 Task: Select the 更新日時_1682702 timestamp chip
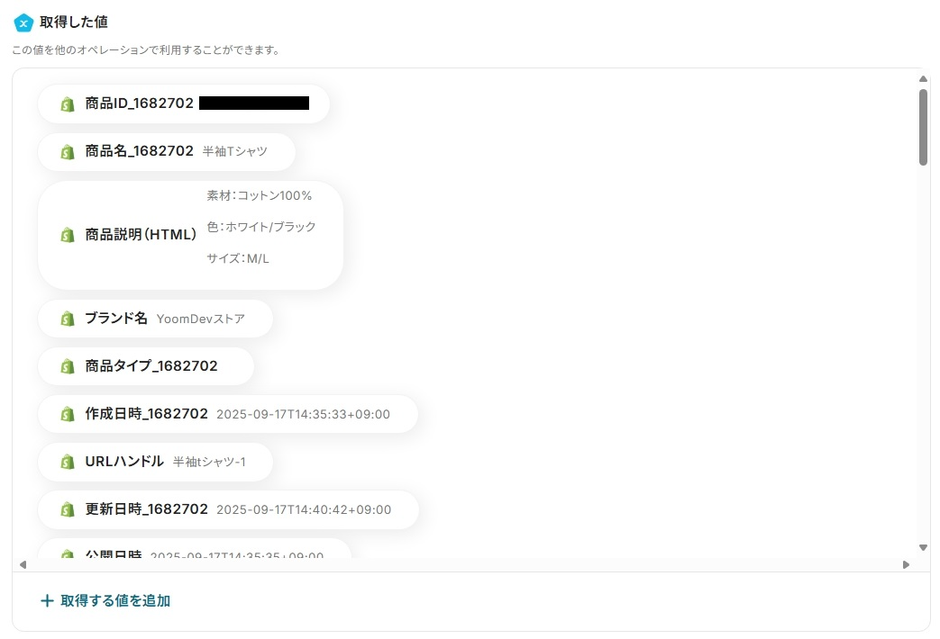click(228, 509)
